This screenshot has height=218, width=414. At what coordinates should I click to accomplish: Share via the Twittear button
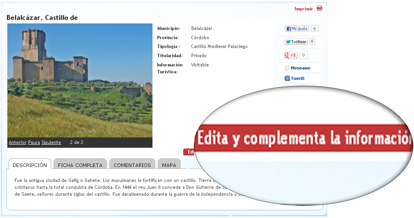tap(296, 41)
